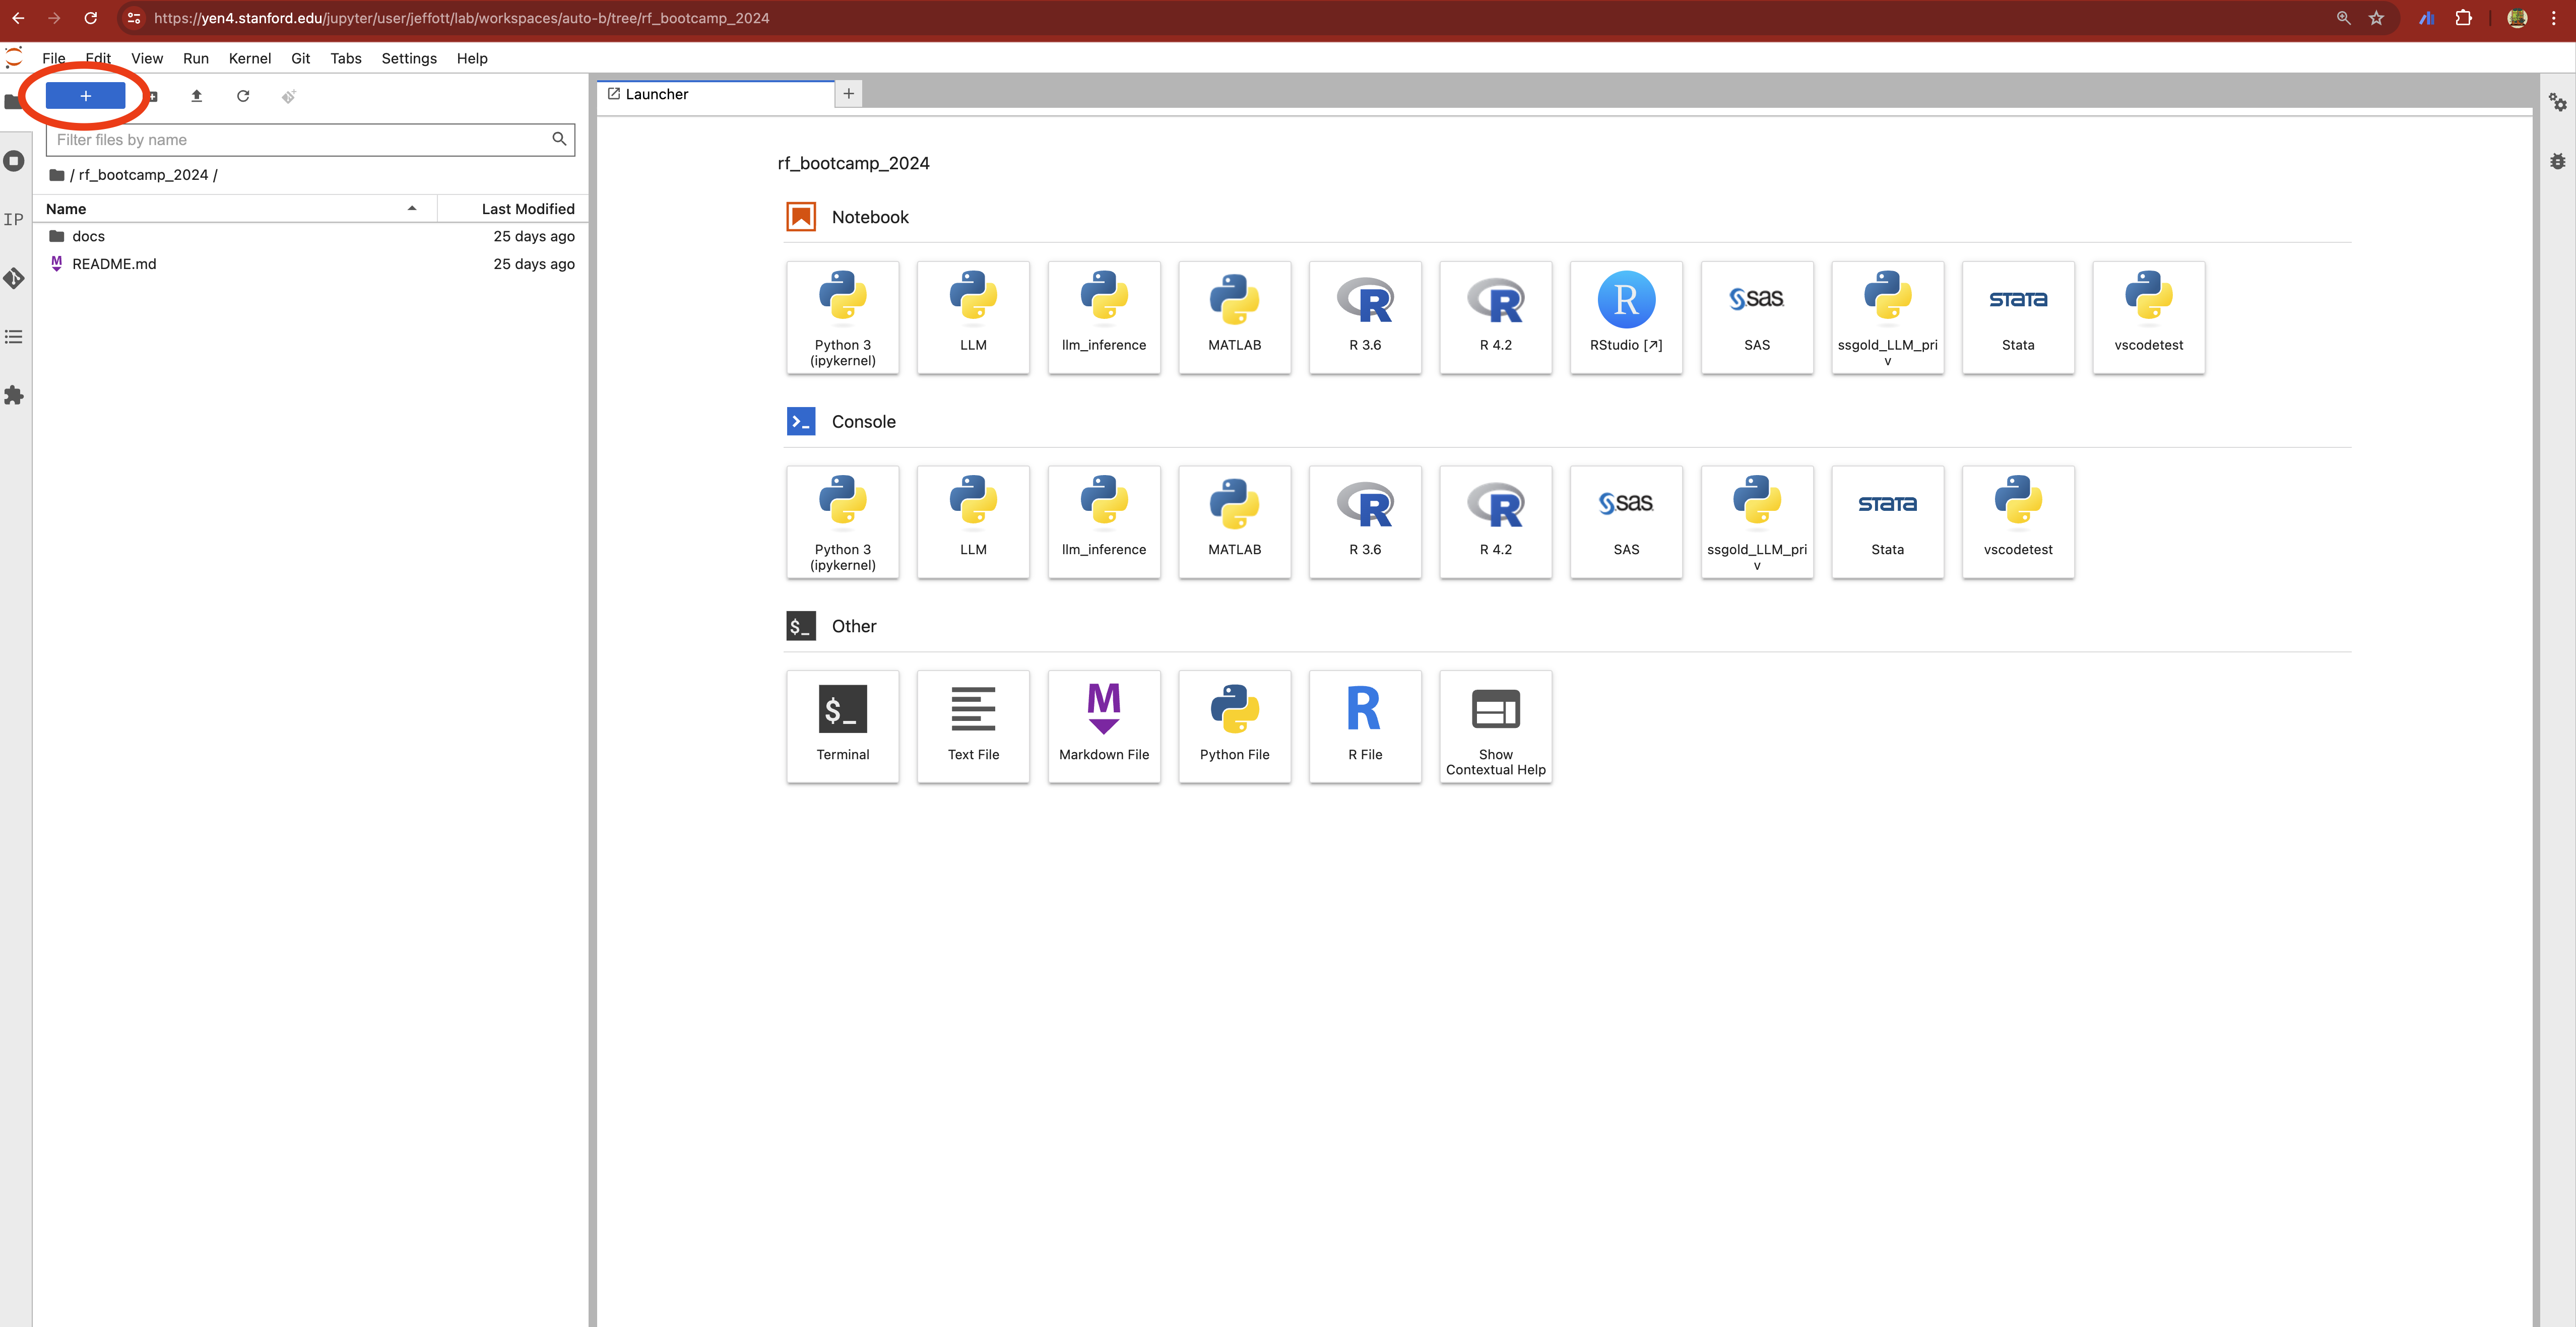Click the Filter files by name field
The image size is (2576, 1327).
(x=310, y=140)
